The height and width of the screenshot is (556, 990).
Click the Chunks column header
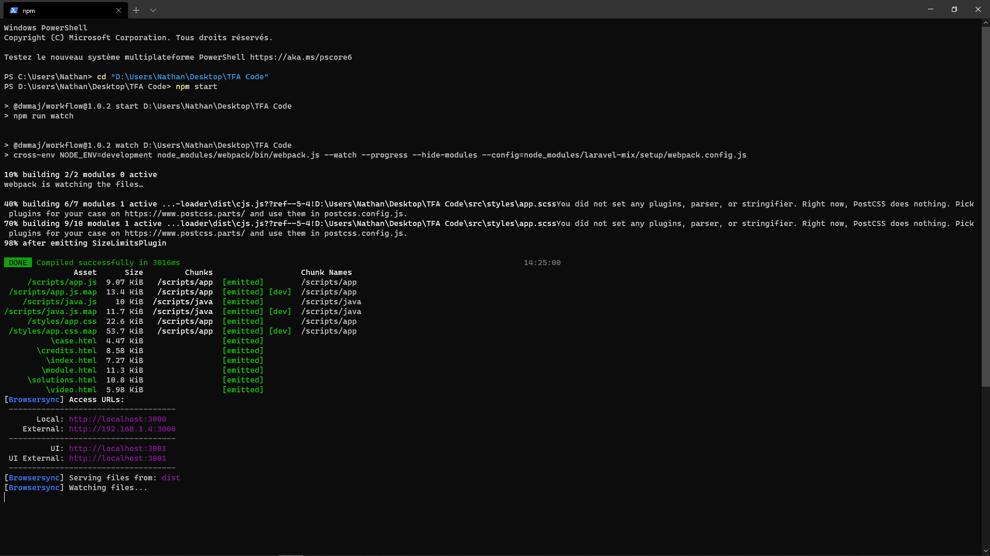click(x=199, y=272)
